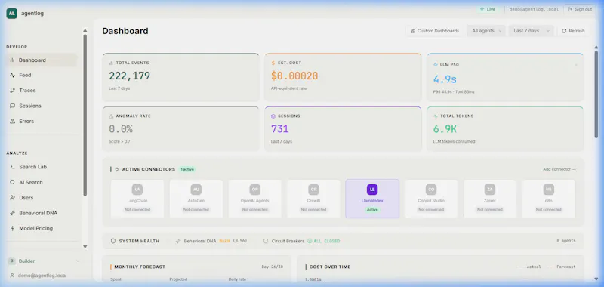The width and height of the screenshot is (604, 287).
Task: Open Sessions in the sidebar
Action: [42, 106]
